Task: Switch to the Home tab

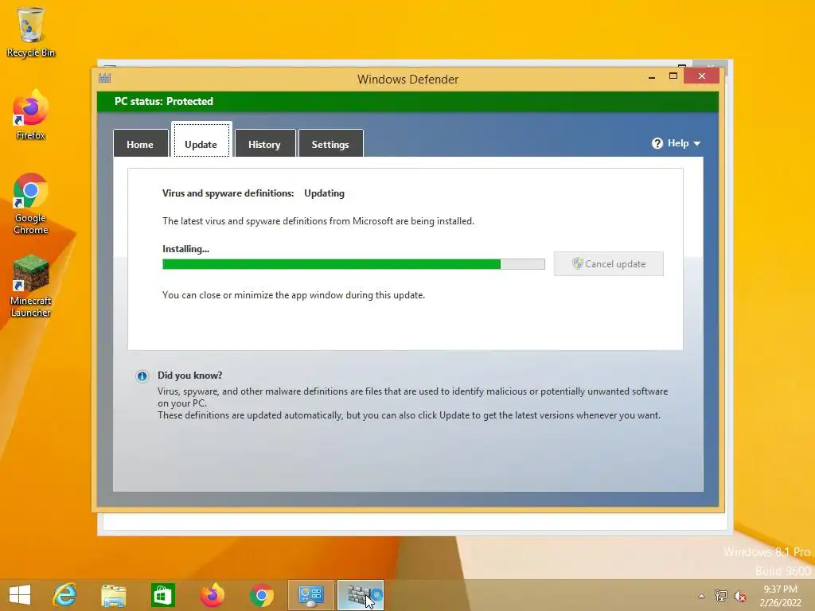Action: pyautogui.click(x=140, y=143)
